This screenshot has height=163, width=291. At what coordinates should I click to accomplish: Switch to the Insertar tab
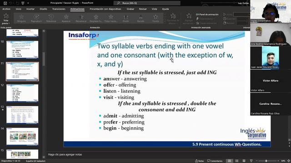click(30, 9)
